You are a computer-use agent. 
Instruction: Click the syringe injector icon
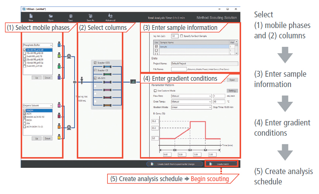tap(82, 80)
